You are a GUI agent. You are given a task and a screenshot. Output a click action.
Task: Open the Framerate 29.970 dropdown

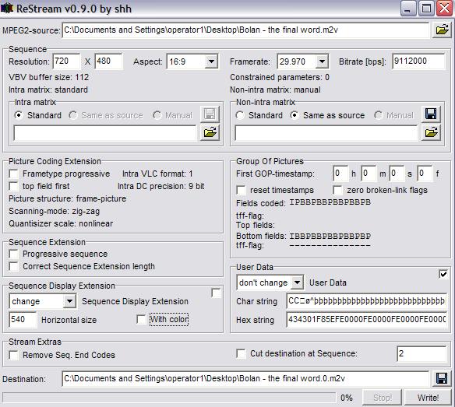click(x=322, y=61)
